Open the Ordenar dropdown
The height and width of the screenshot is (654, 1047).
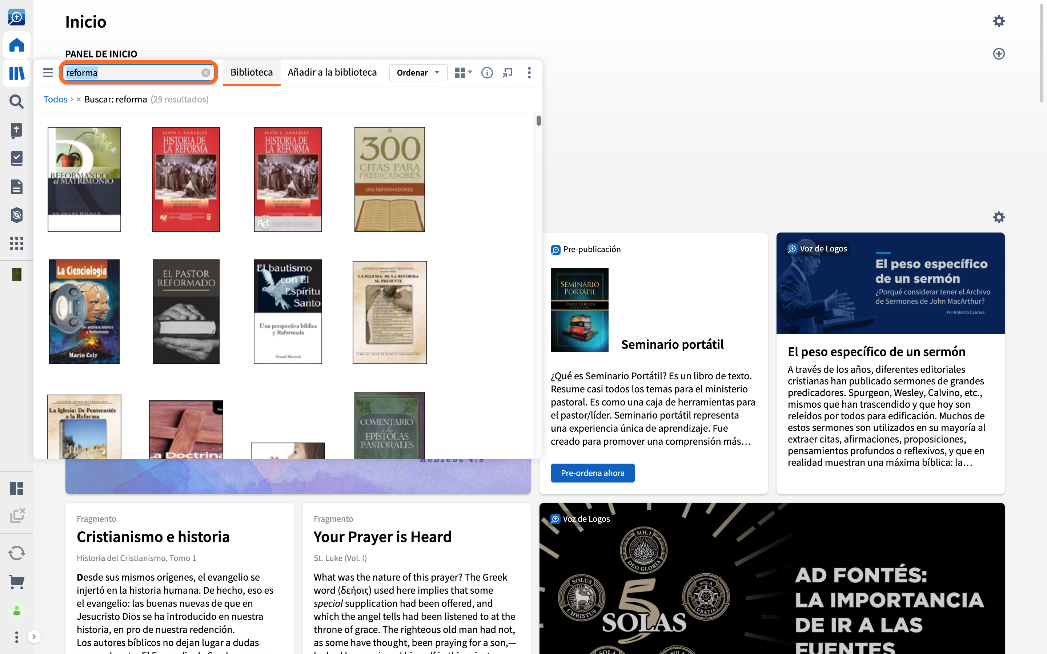(x=417, y=73)
